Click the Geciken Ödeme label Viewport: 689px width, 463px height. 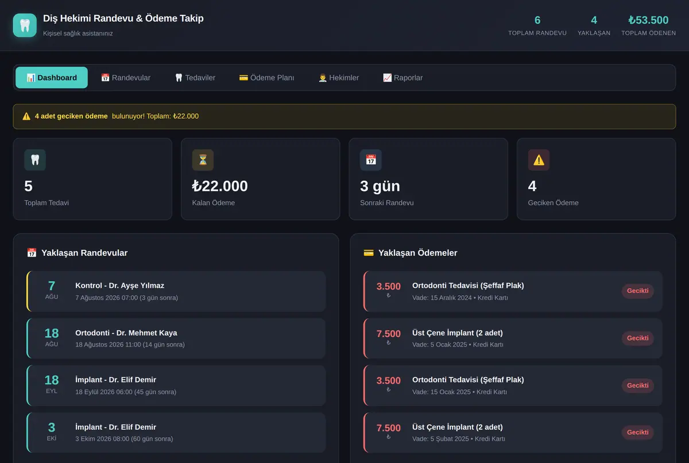point(553,203)
